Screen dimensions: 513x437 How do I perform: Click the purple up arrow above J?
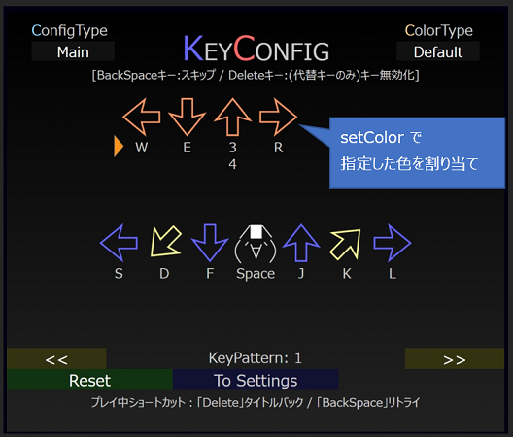(301, 243)
